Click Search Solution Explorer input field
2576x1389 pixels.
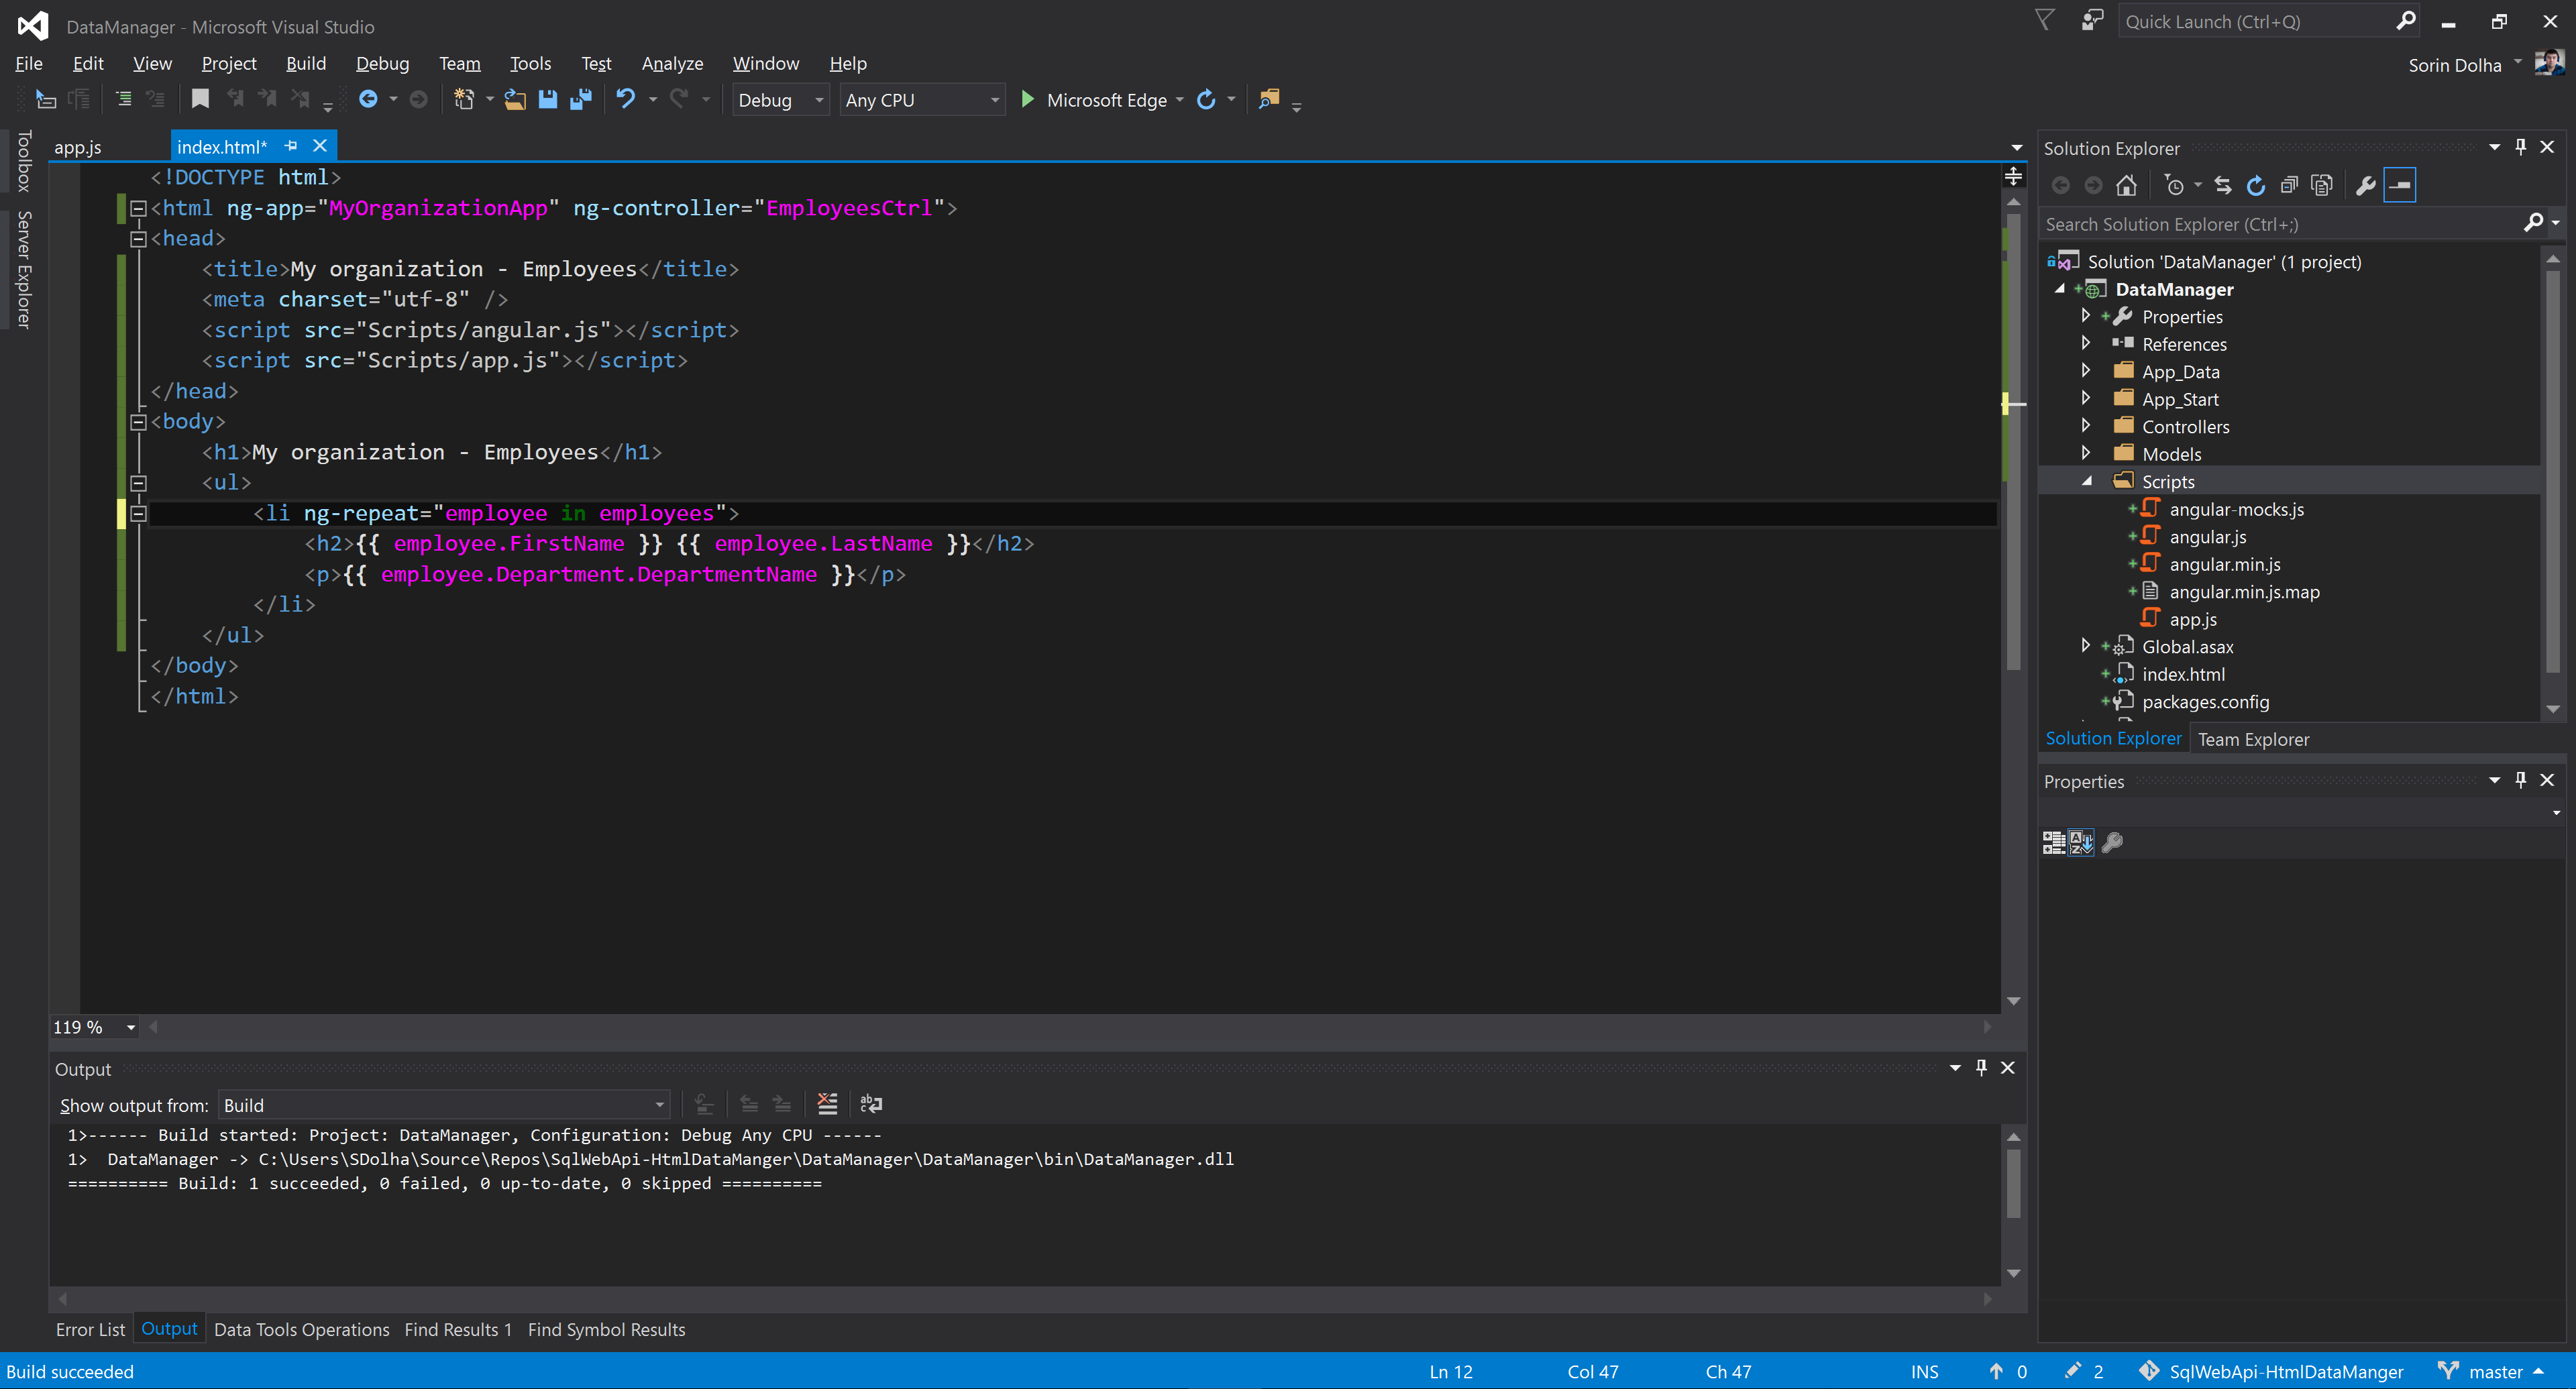[2280, 224]
